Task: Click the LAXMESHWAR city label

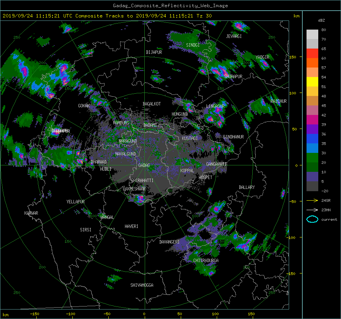Action: (134, 189)
